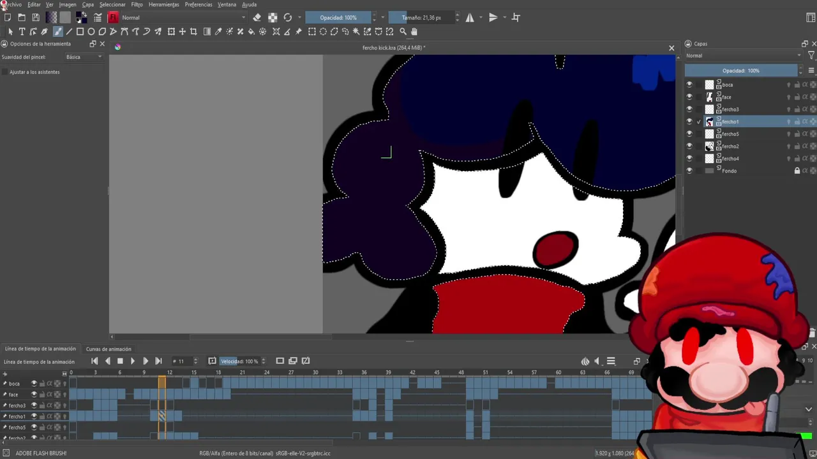The height and width of the screenshot is (459, 817).
Task: Hide the face layer in Capas
Action: [689, 97]
